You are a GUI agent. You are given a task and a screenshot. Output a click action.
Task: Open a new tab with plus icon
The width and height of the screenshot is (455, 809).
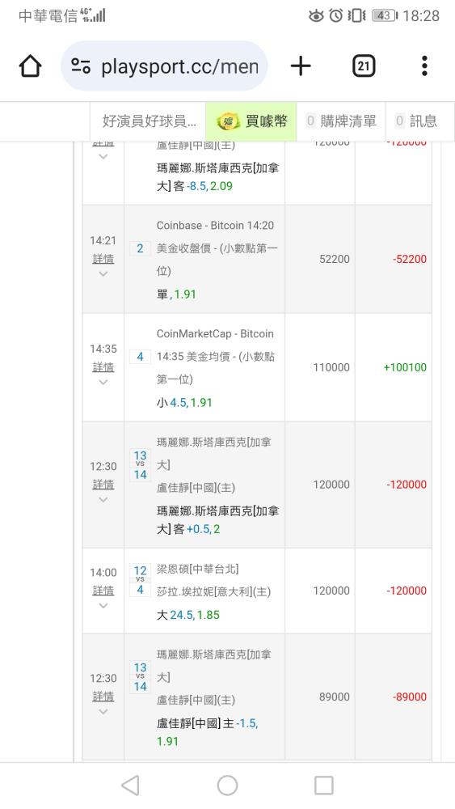click(301, 66)
